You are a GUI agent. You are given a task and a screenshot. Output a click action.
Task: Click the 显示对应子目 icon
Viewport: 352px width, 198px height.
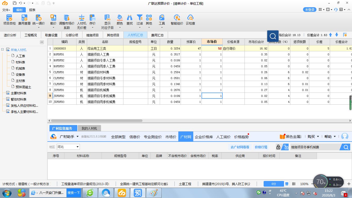(x=107, y=18)
